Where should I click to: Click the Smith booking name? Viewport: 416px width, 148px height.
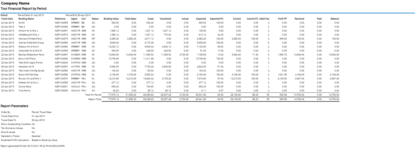point(22,23)
